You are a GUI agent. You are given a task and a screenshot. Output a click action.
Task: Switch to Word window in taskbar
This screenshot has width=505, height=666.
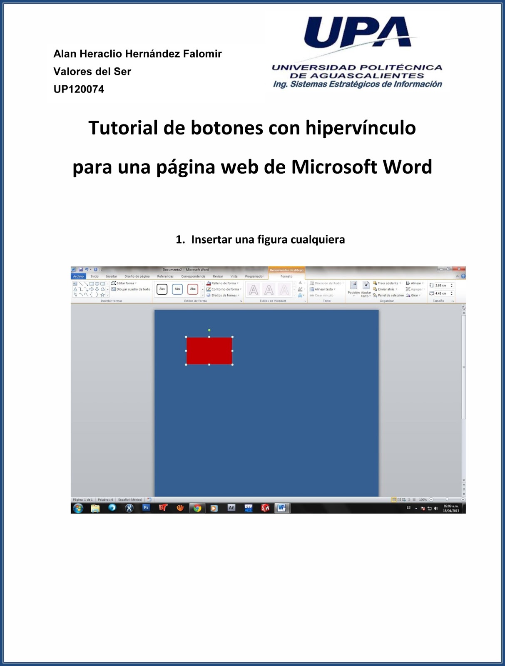tap(282, 508)
